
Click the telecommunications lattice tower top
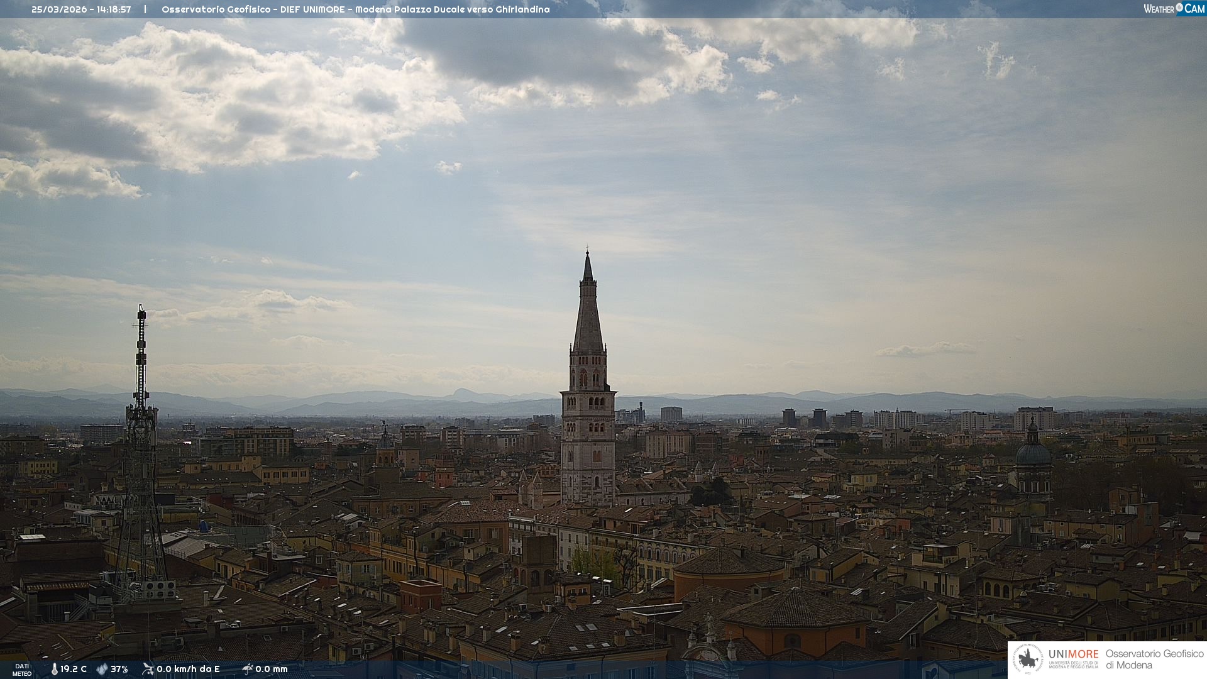click(141, 311)
